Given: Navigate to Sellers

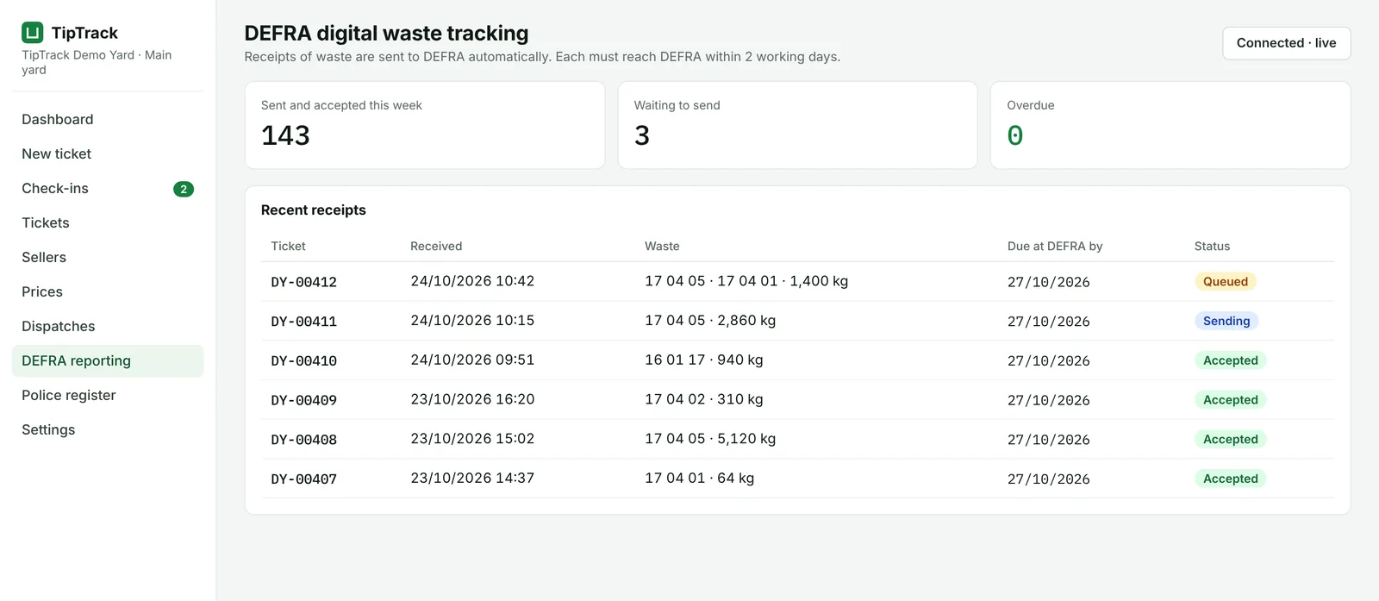Looking at the screenshot, I should tap(108, 258).
